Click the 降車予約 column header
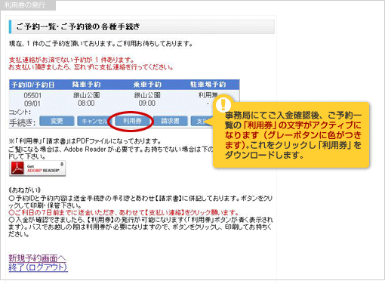This screenshot has height=284, width=385. tap(86, 85)
